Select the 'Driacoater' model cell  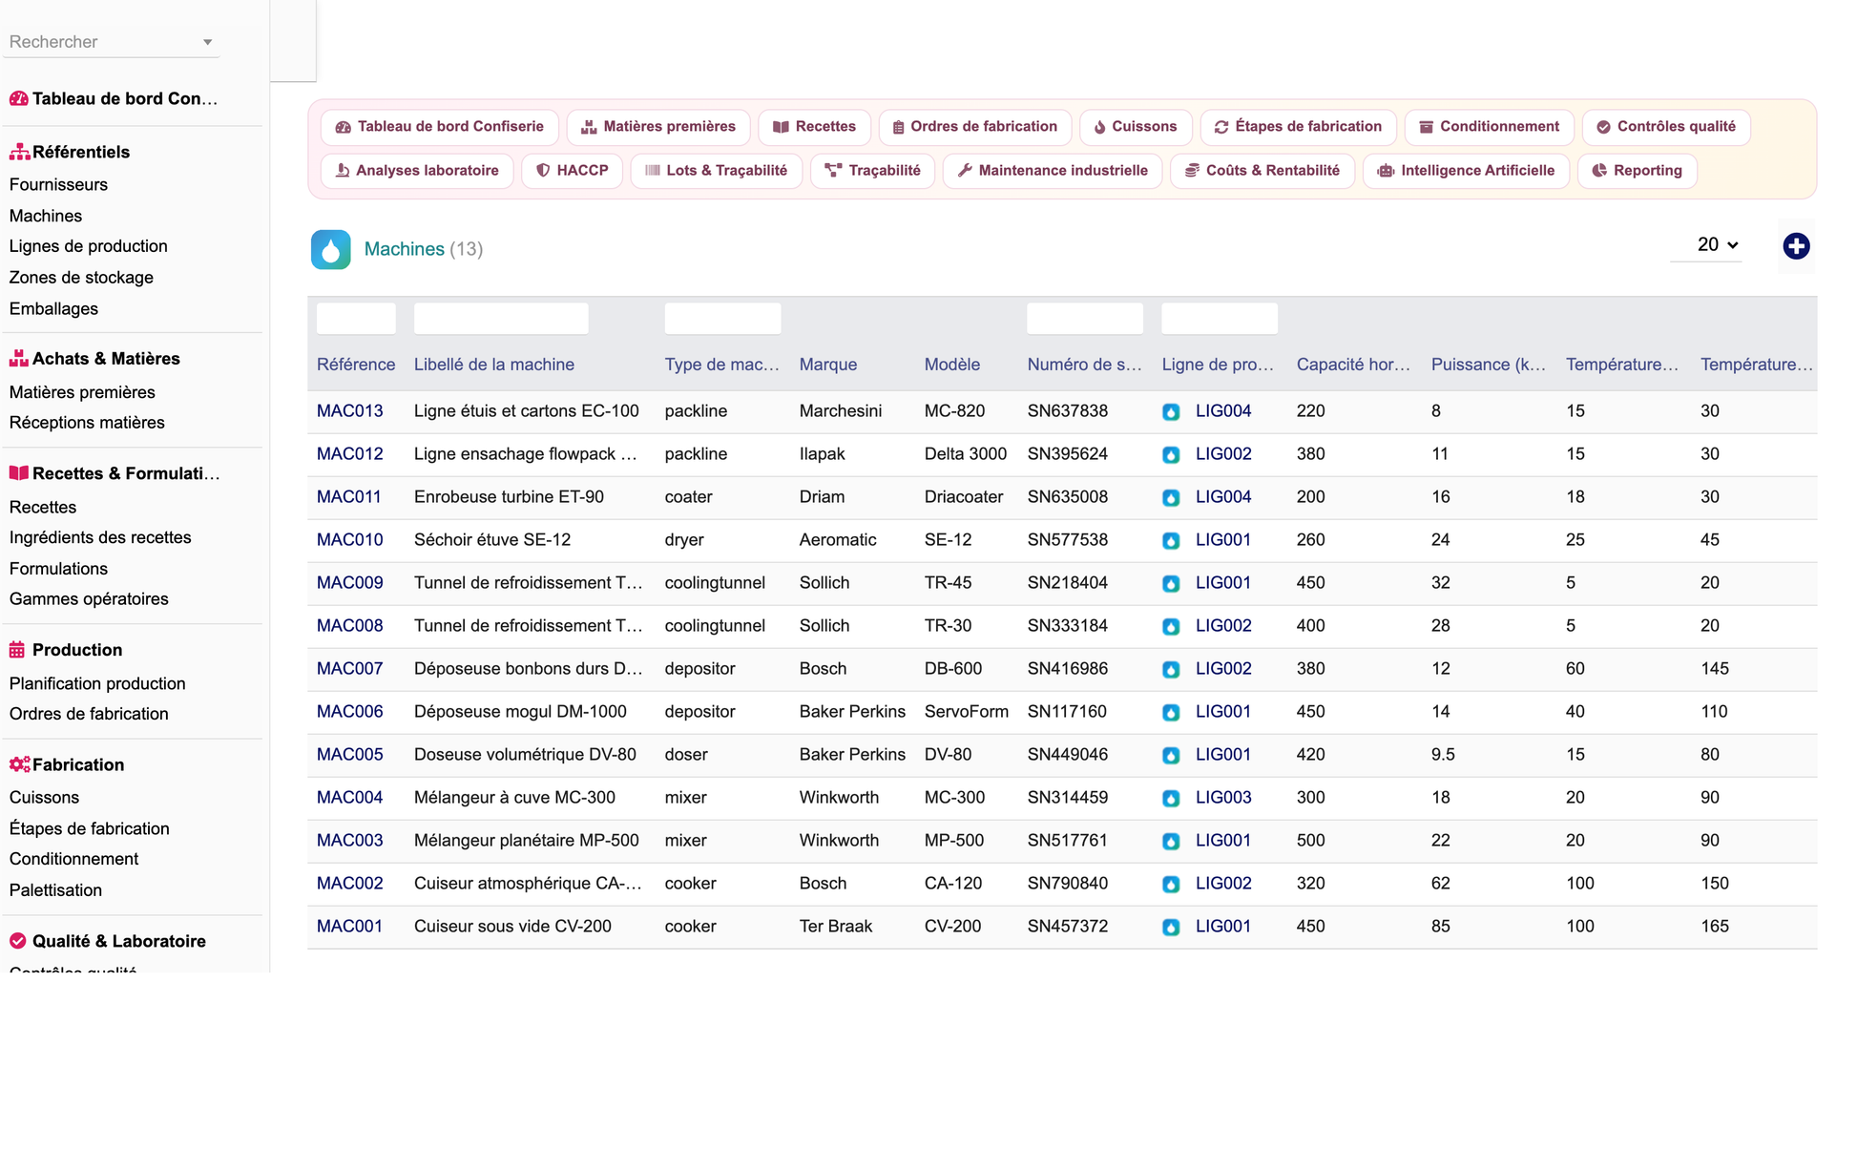coord(964,497)
